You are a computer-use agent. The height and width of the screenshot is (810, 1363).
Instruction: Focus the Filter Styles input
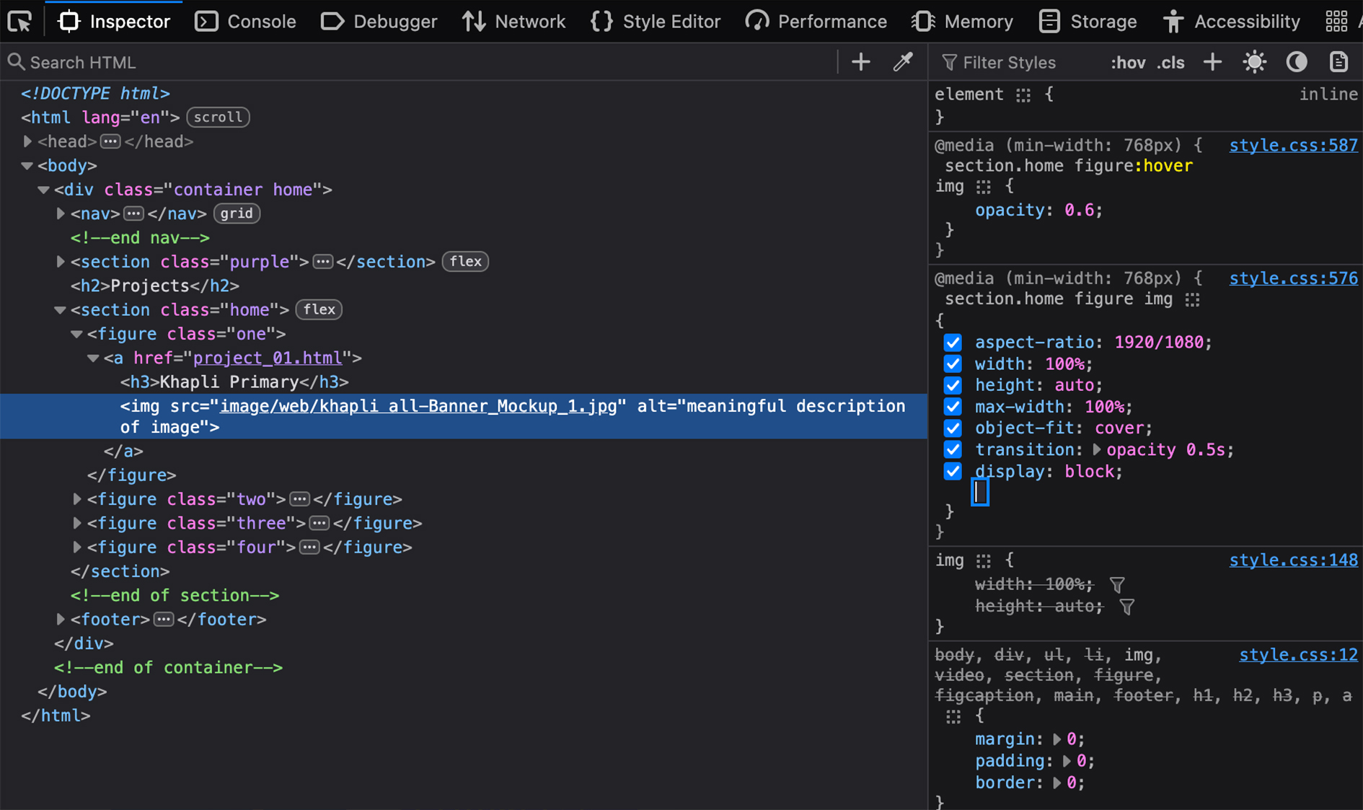click(1020, 63)
